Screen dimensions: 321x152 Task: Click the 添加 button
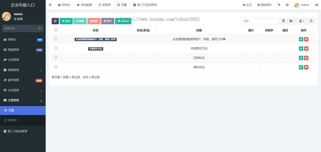point(66,21)
